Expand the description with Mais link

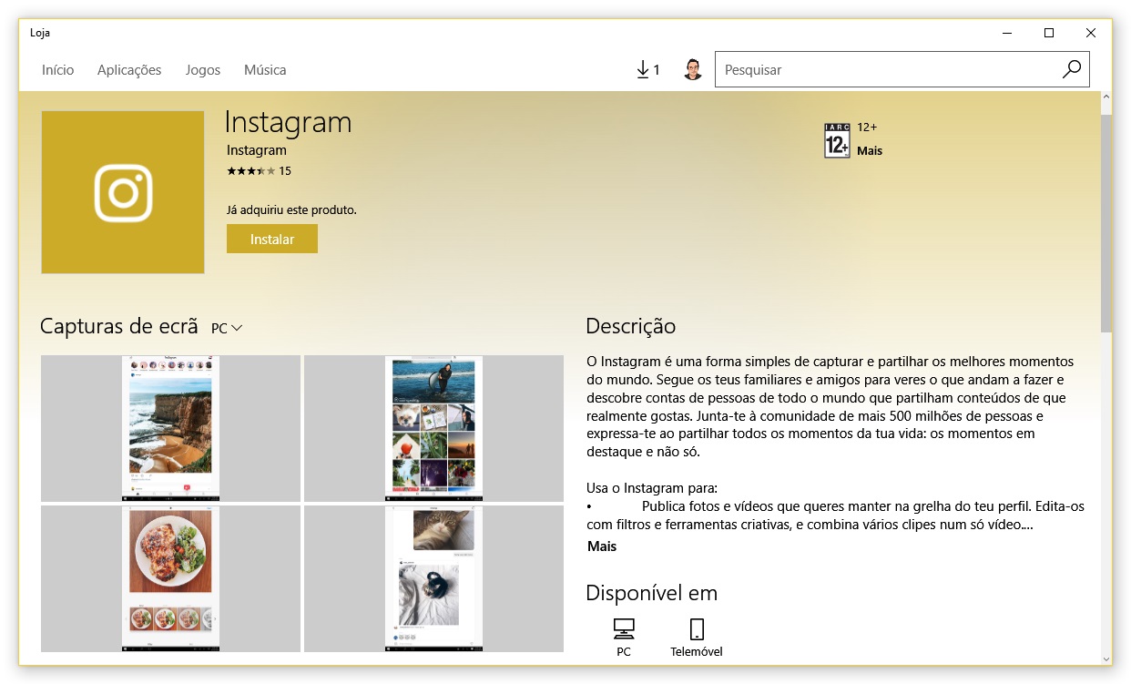(x=602, y=546)
